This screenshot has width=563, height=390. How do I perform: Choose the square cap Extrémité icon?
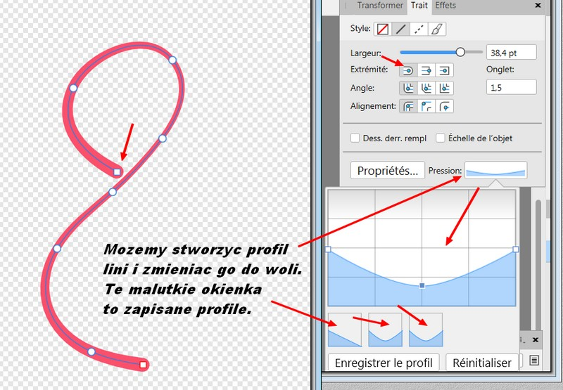click(444, 70)
